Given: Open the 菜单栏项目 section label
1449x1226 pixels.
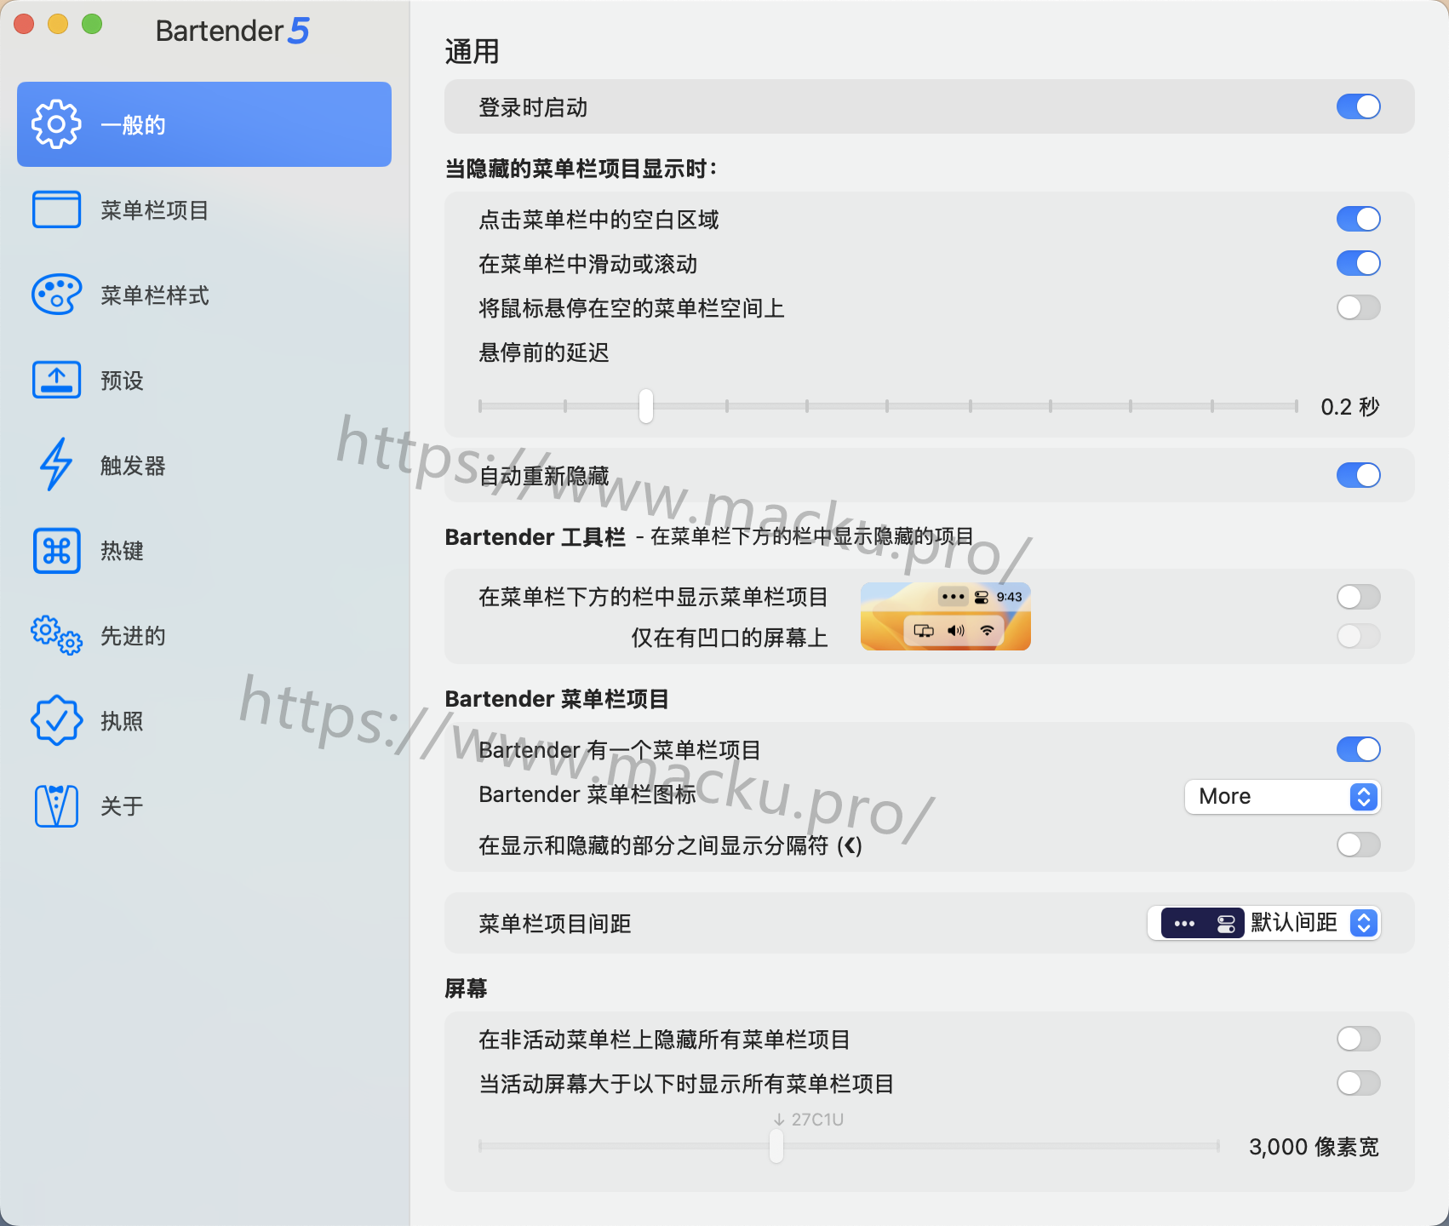Looking at the screenshot, I should [x=155, y=210].
